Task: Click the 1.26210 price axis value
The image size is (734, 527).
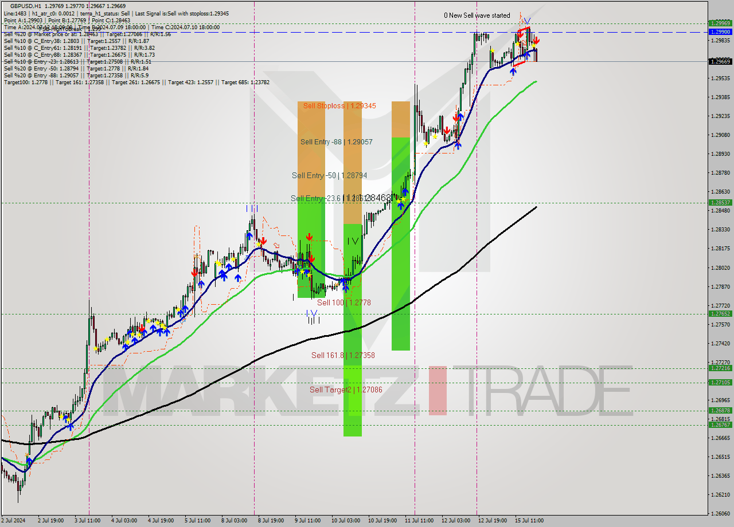Action: point(720,494)
